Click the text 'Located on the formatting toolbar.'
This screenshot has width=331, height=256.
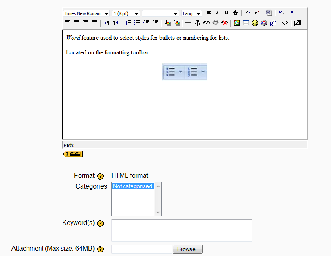tap(108, 52)
